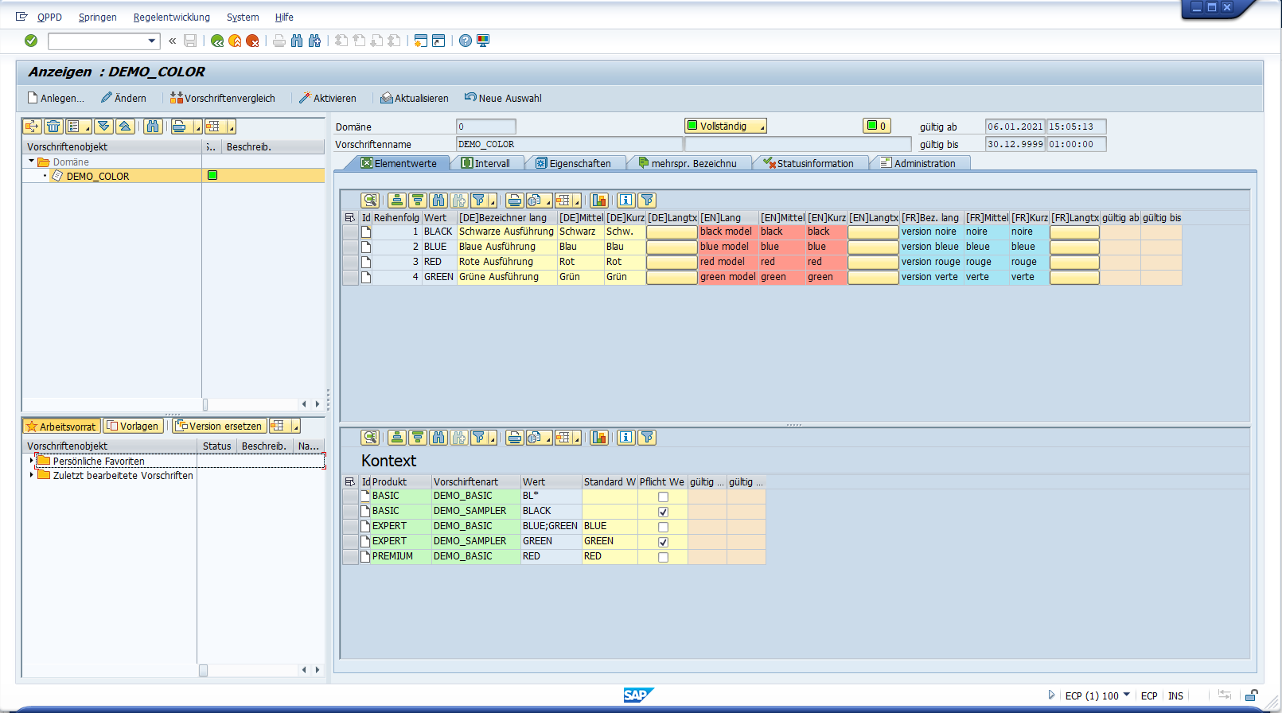This screenshot has height=713, width=1282.
Task: Click the Details magnifier icon in Elementwerte grid
Action: point(369,201)
